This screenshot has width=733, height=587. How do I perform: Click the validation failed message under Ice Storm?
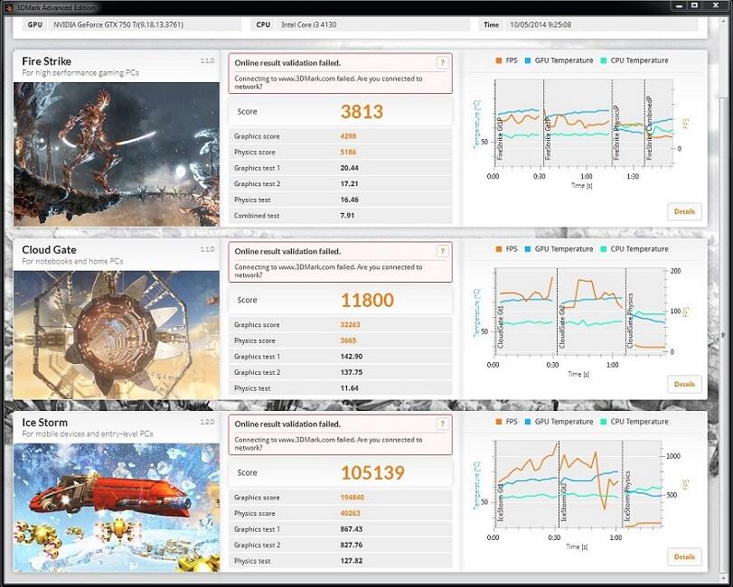click(341, 434)
